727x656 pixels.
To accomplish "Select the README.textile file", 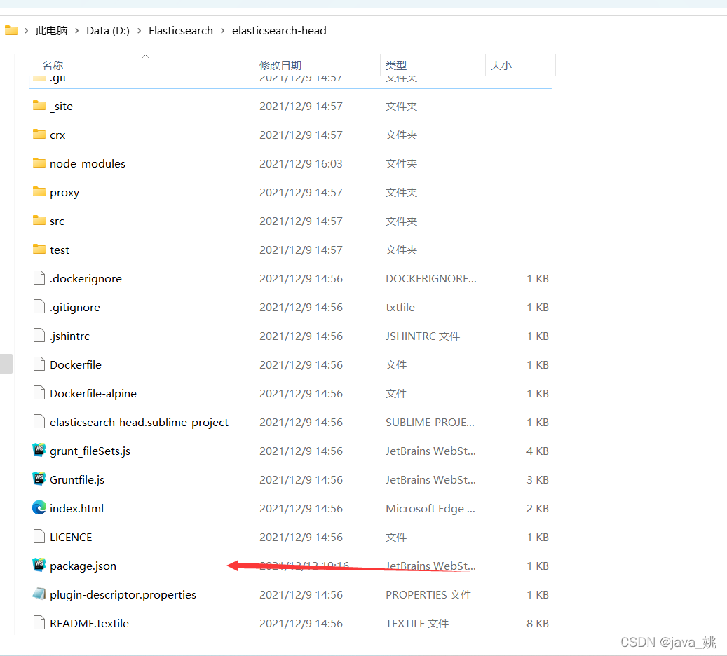I will pyautogui.click(x=89, y=623).
